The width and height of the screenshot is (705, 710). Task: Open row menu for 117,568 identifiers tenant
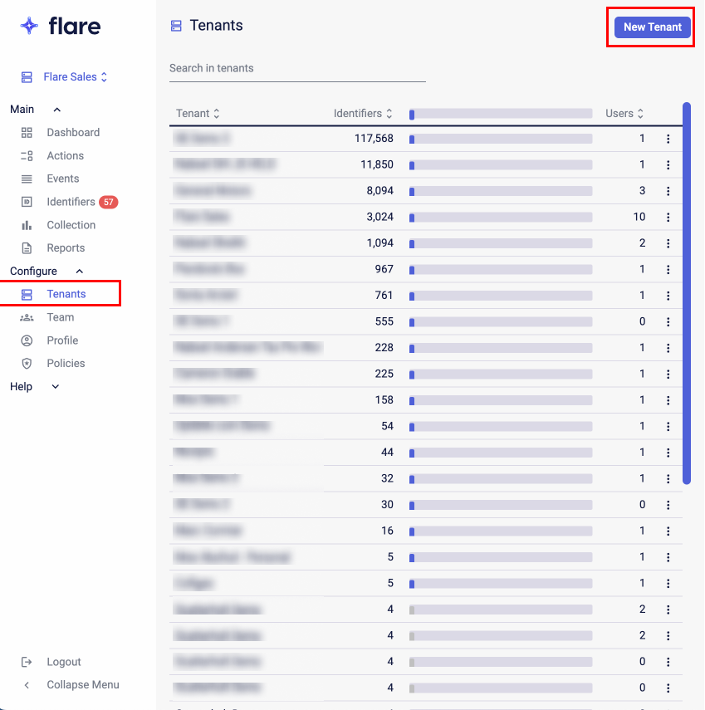[x=668, y=139]
